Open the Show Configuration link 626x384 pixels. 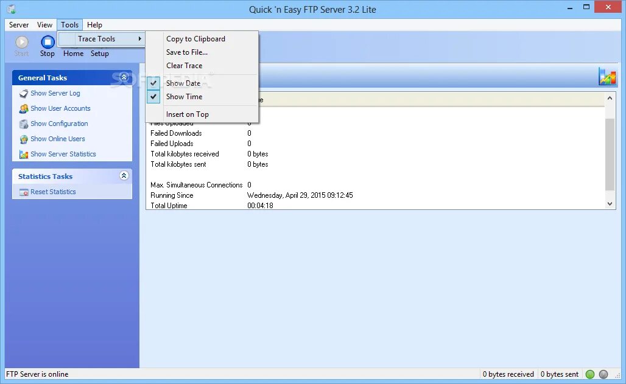(x=60, y=124)
